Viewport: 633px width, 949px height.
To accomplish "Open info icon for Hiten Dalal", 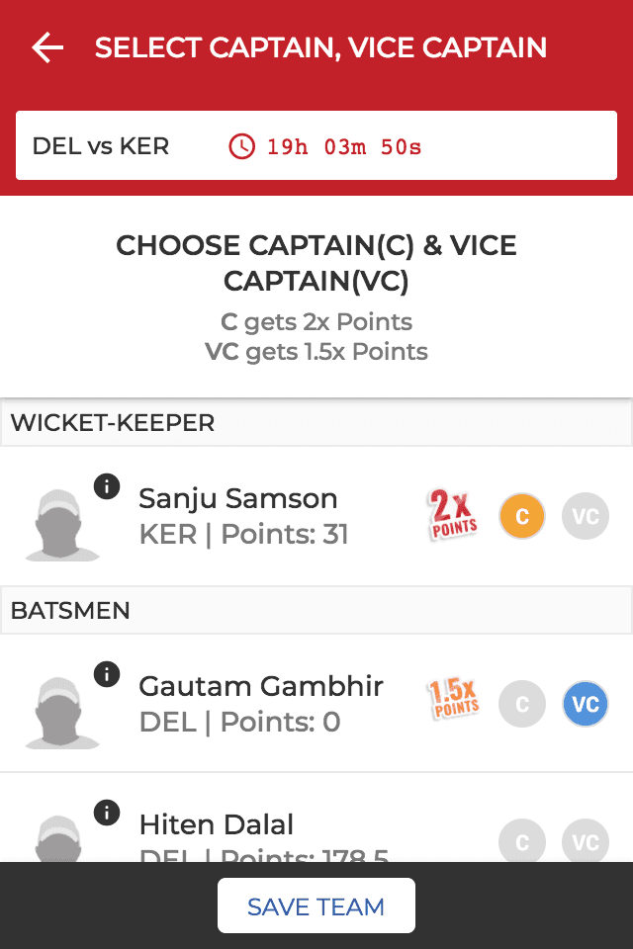I will 107,812.
